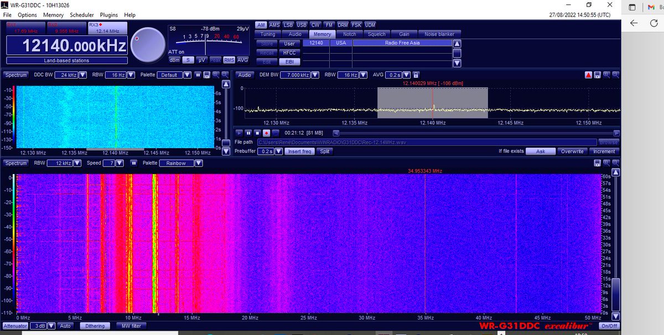This screenshot has height=335, width=664.
Task: Stop the recorder
Action: [257, 133]
